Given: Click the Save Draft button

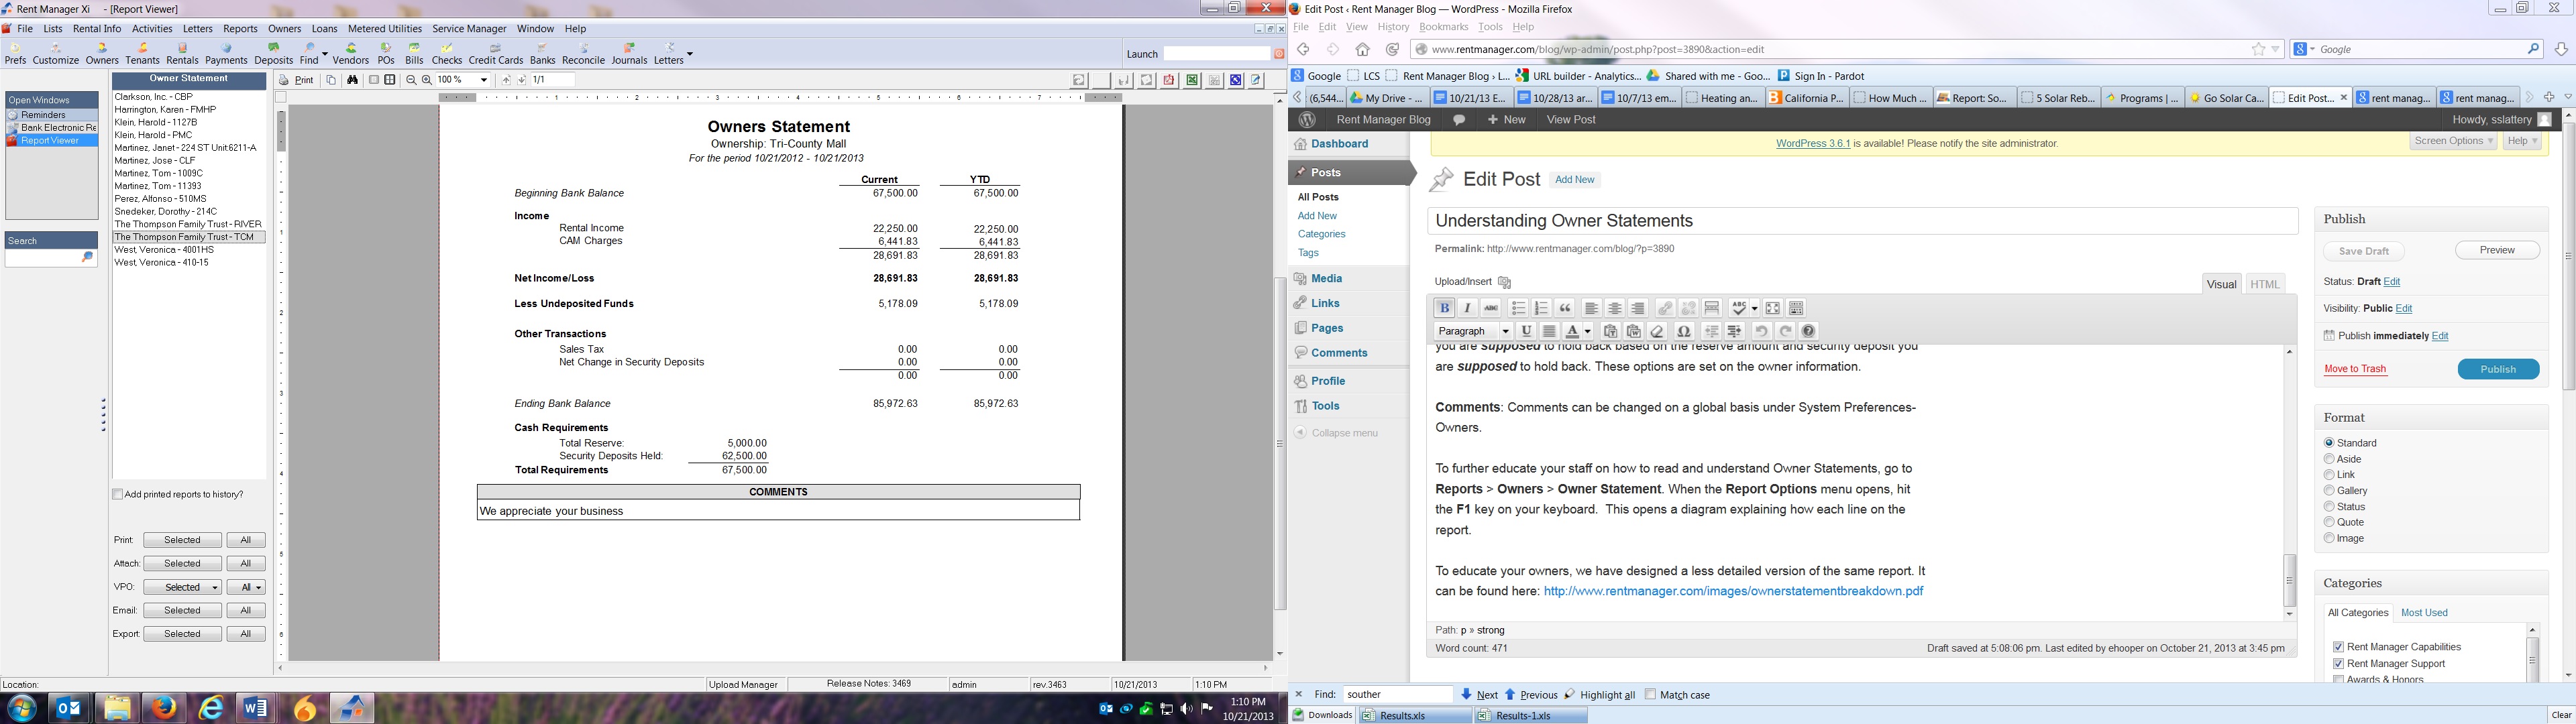Looking at the screenshot, I should pos(2364,251).
